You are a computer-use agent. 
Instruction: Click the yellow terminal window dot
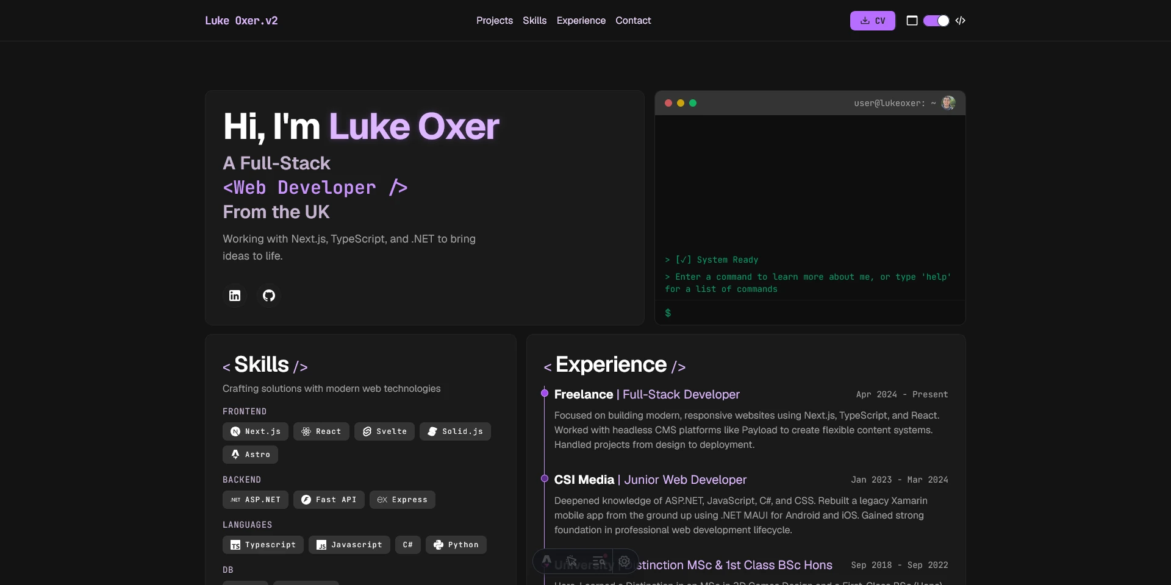681,103
